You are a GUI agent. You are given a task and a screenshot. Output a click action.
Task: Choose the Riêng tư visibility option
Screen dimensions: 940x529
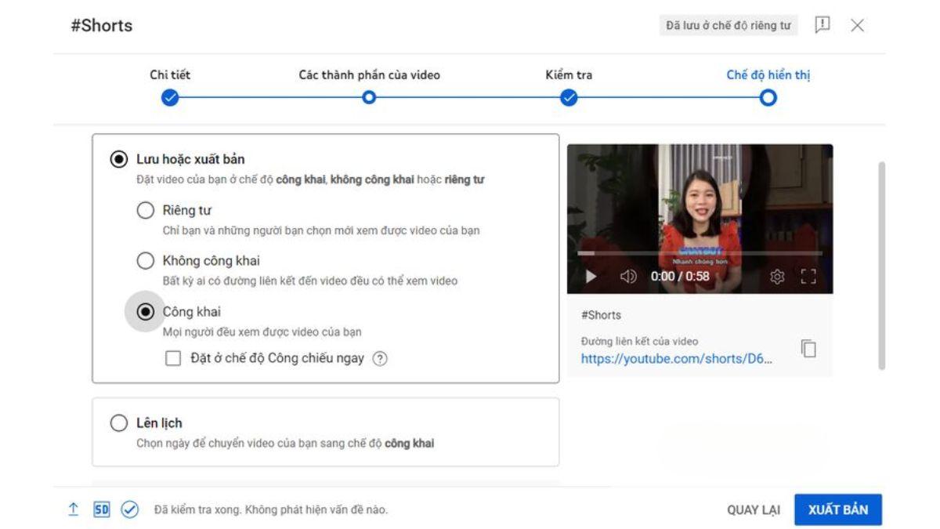click(x=146, y=210)
